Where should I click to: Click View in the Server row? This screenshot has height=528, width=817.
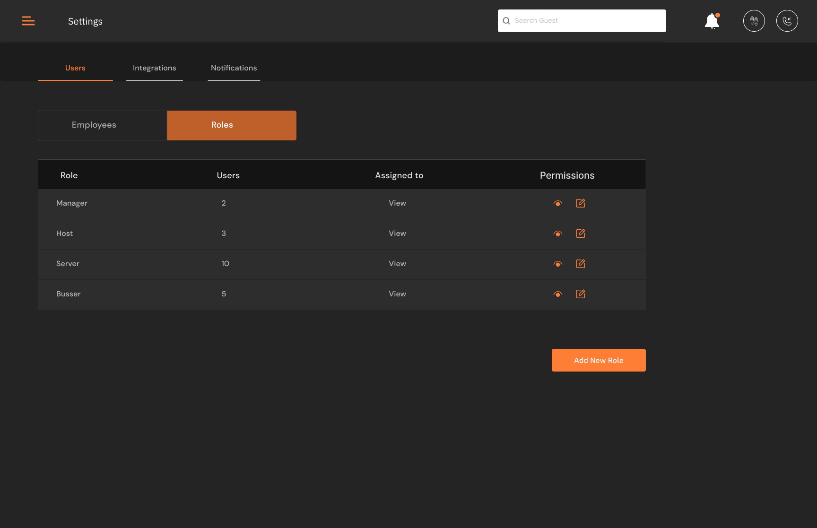pos(398,264)
